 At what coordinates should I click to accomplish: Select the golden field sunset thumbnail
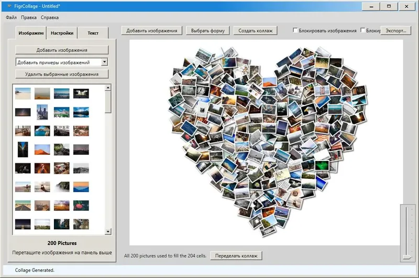click(x=62, y=206)
